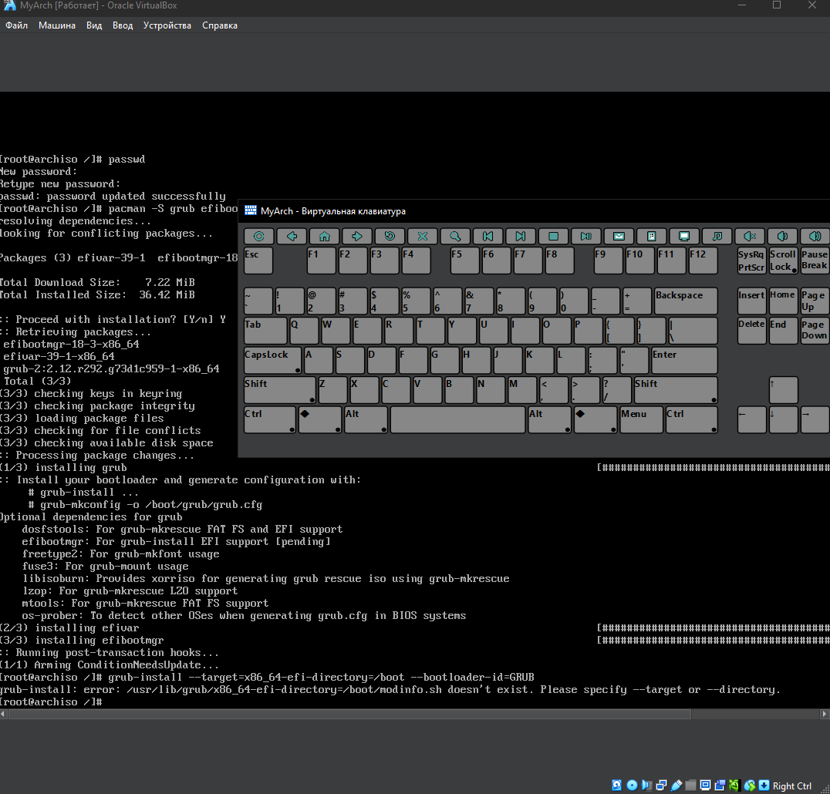The width and height of the screenshot is (830, 794).
Task: Click the horizontal scrollbar thumb of VM view
Action: 350,714
